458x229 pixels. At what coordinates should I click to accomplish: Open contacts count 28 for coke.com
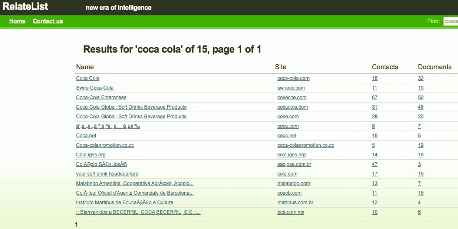pyautogui.click(x=375, y=117)
